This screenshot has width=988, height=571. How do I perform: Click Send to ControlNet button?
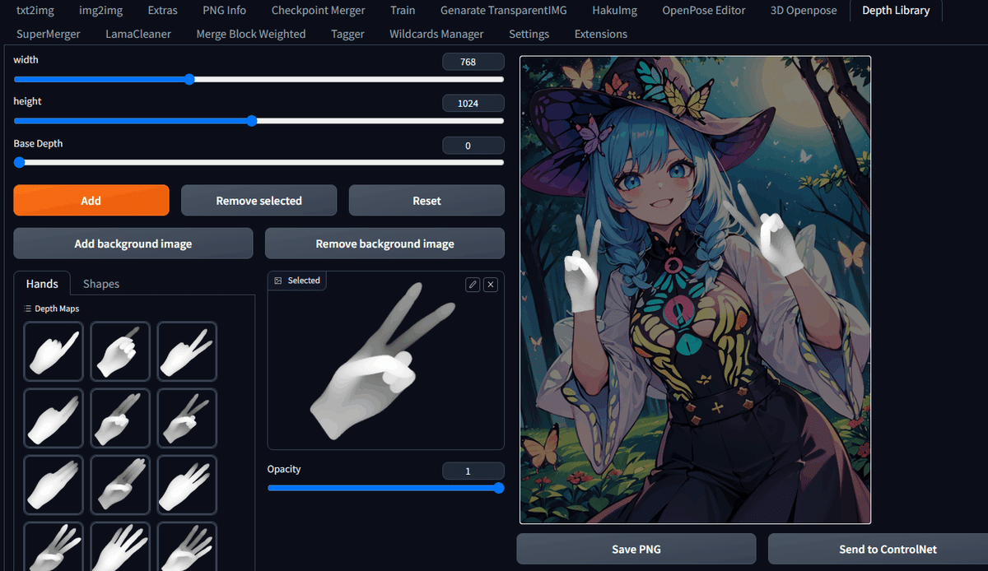pos(878,549)
